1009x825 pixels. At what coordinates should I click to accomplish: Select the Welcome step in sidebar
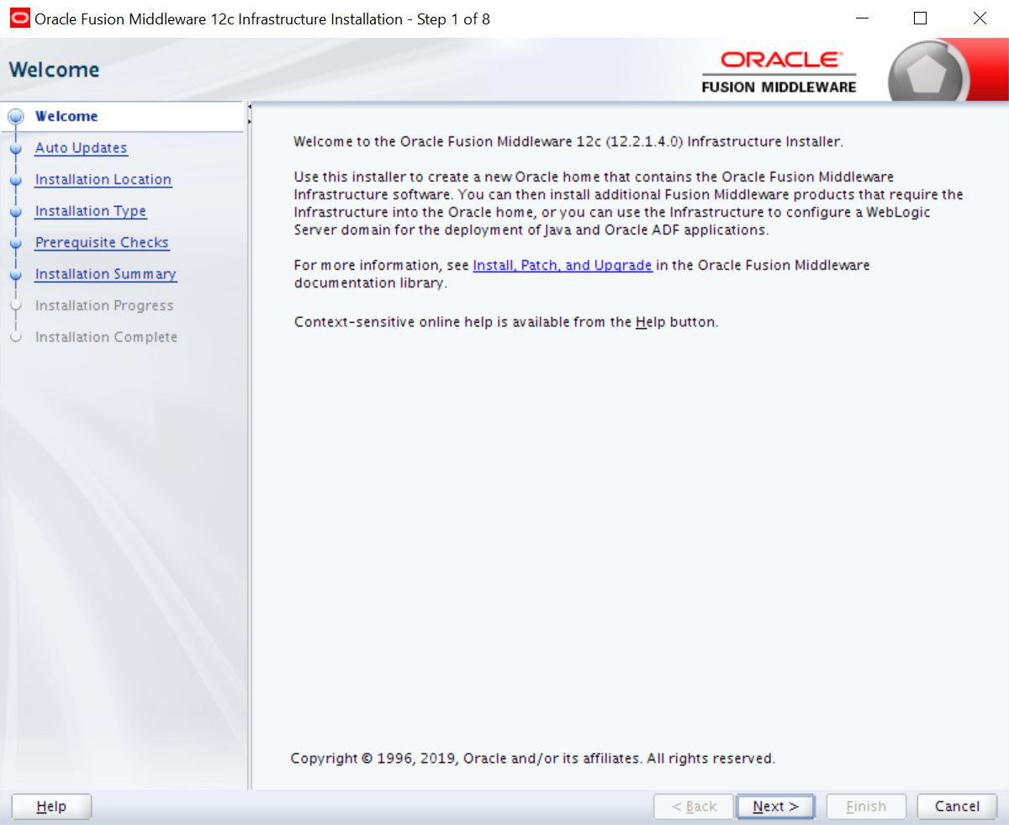pyautogui.click(x=66, y=116)
